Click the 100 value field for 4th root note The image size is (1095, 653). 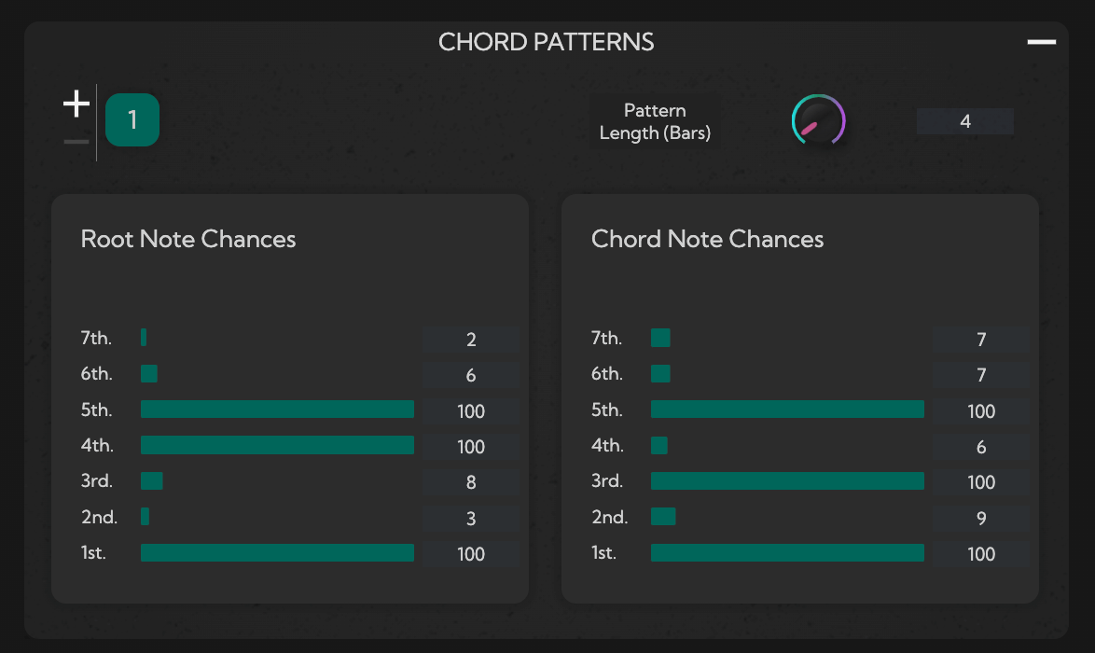point(472,447)
